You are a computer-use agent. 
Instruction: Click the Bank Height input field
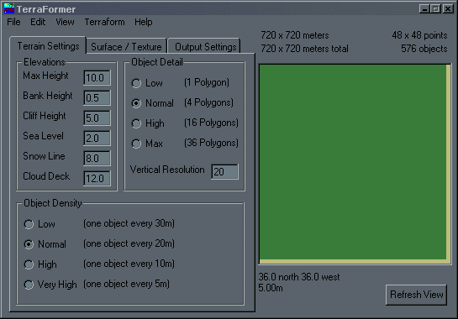point(97,97)
